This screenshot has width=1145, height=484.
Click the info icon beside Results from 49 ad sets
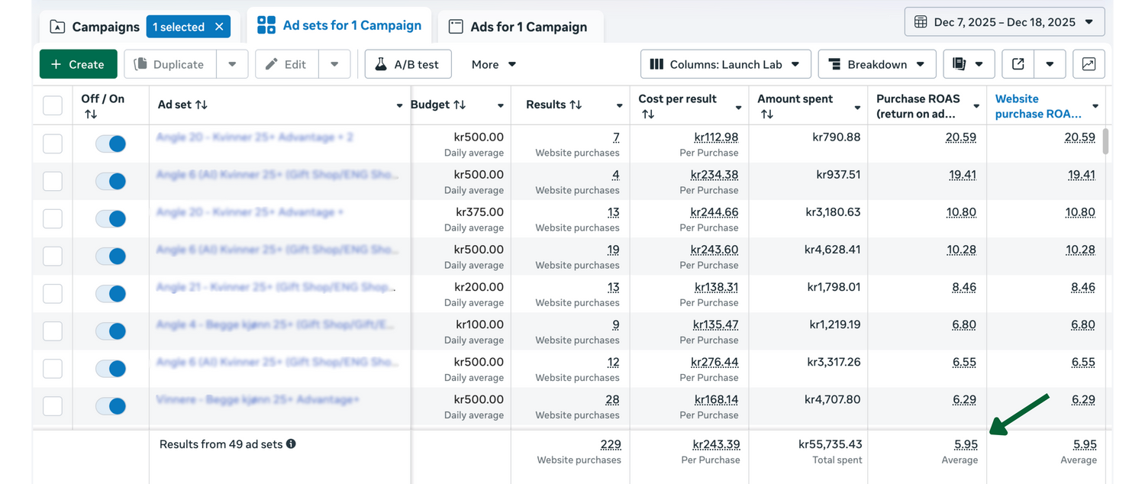[x=291, y=444]
